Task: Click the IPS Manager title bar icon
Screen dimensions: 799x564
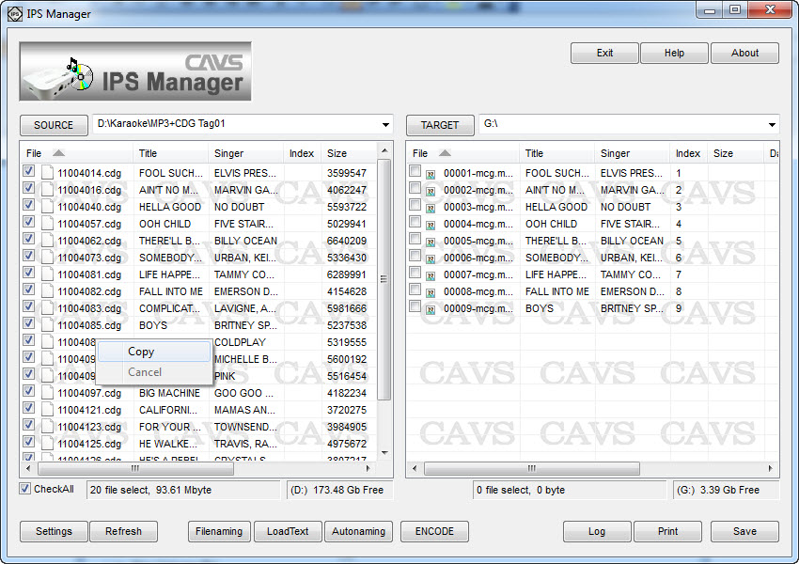Action: [14, 14]
